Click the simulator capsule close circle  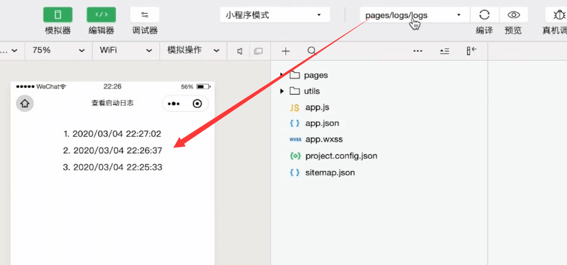tap(197, 104)
